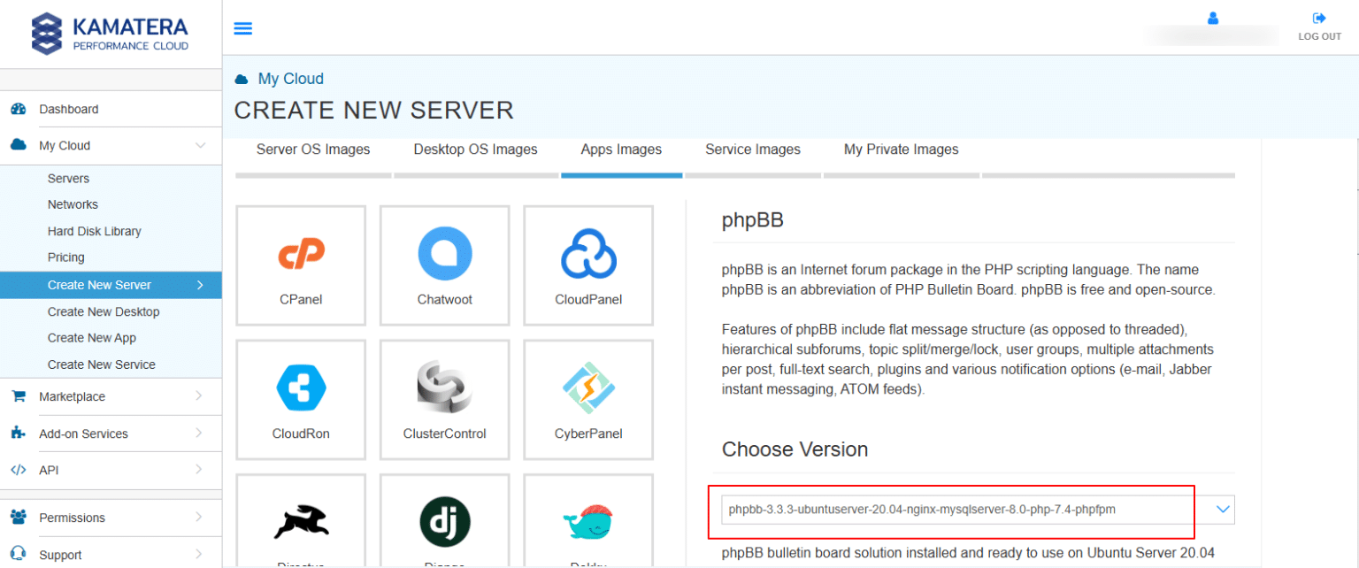The width and height of the screenshot is (1359, 568).
Task: Switch to Server OS Images tab
Action: click(313, 150)
